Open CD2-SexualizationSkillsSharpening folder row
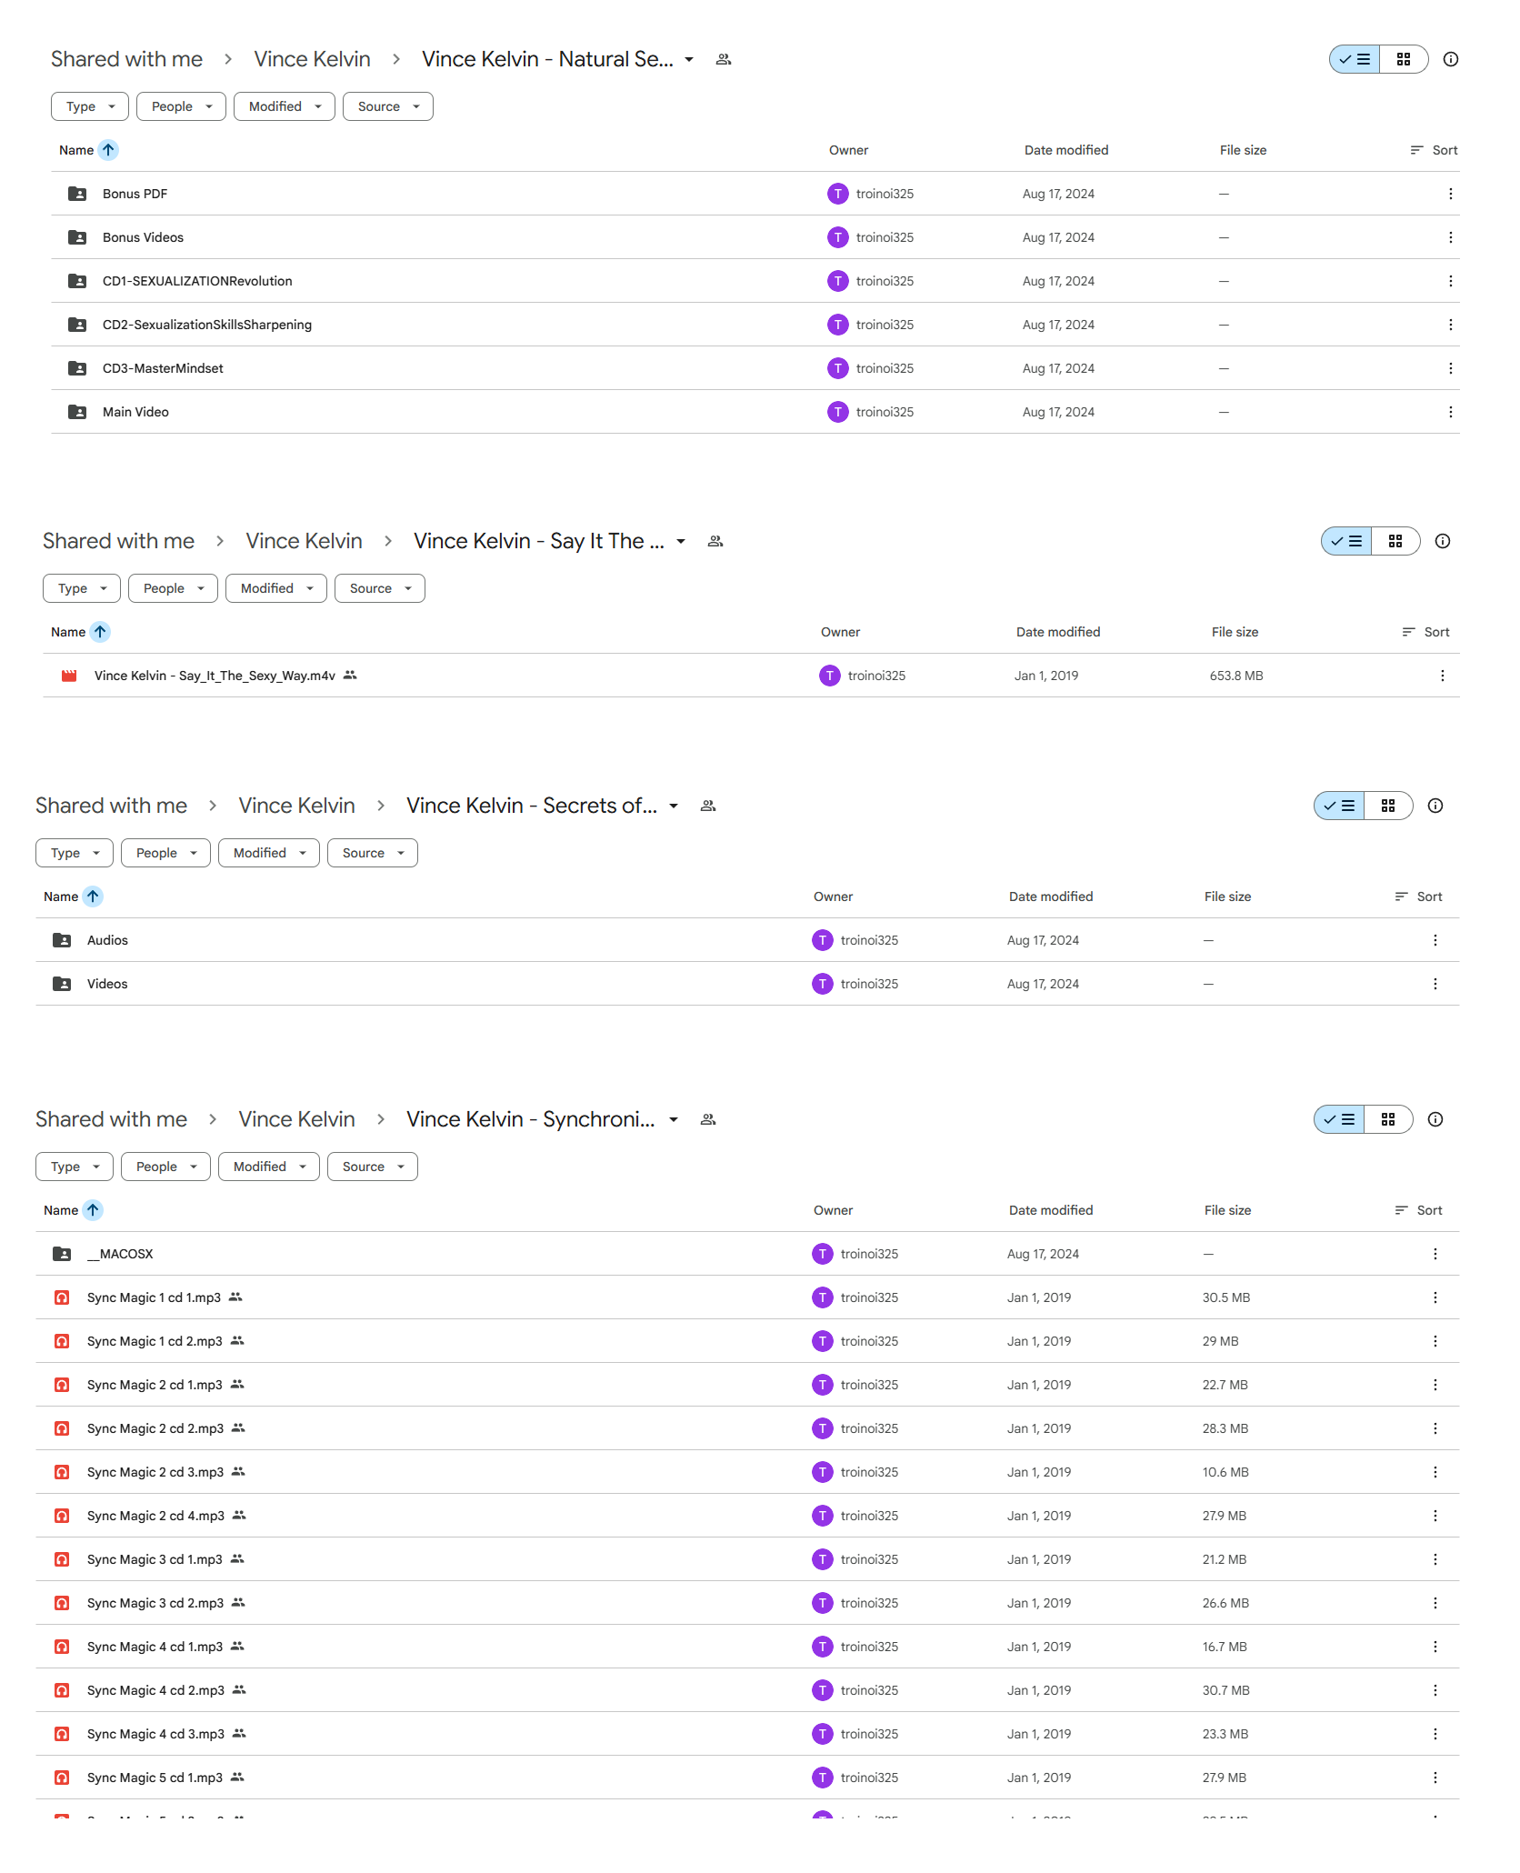The height and width of the screenshot is (1873, 1520). tap(755, 325)
